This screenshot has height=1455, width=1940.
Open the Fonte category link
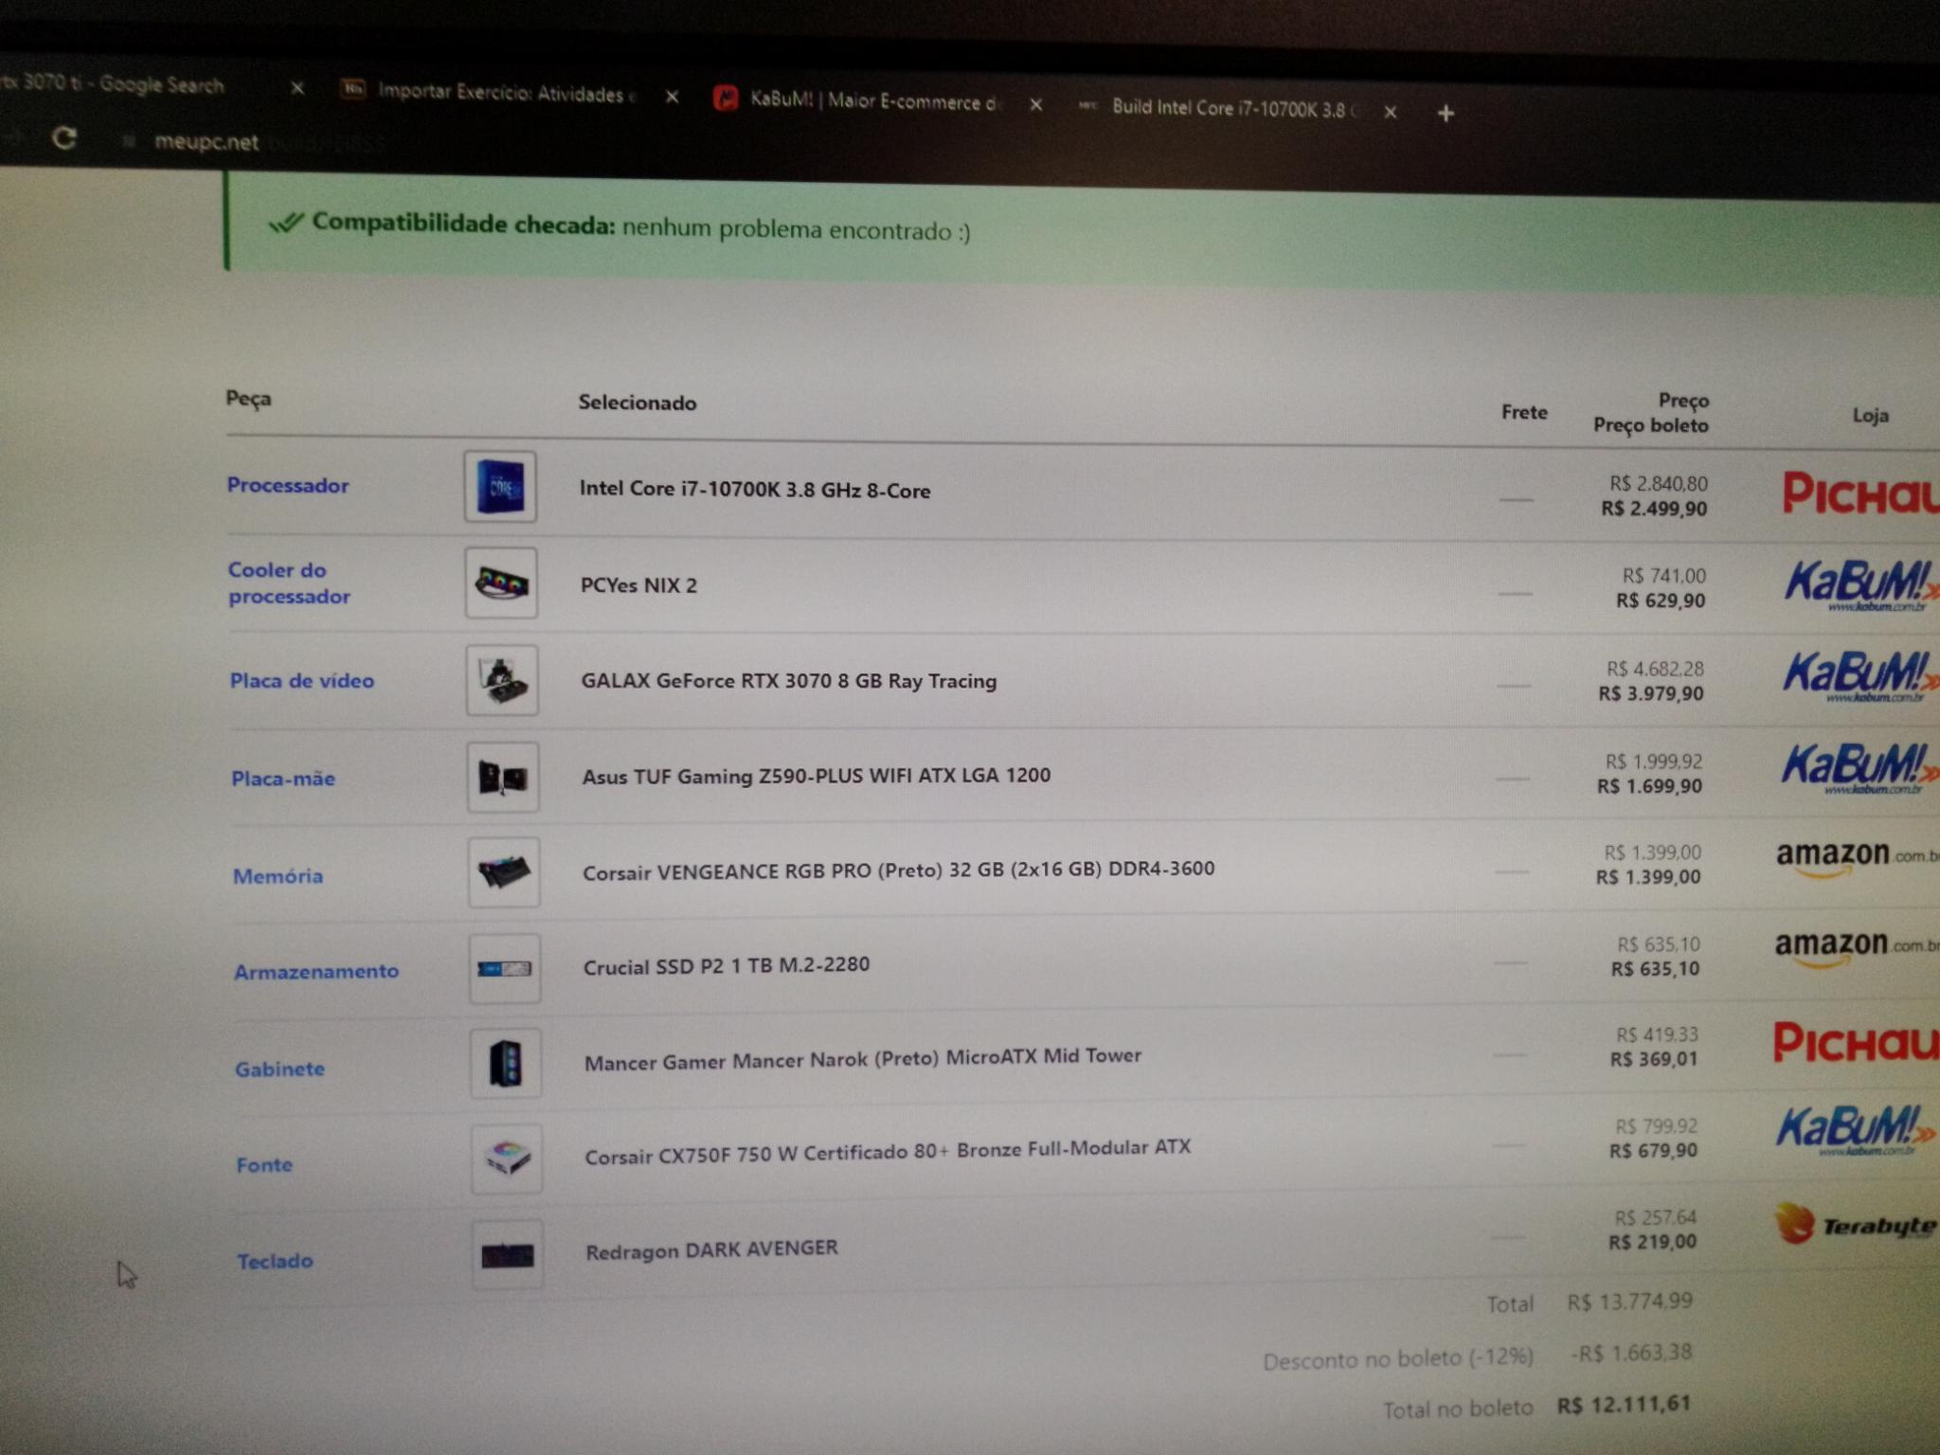264,1164
